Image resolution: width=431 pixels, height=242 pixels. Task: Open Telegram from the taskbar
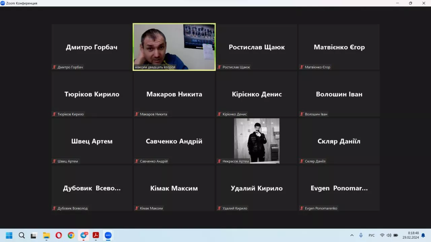click(84, 235)
